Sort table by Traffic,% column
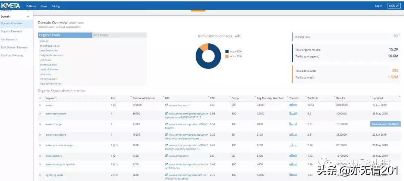 pos(312,98)
